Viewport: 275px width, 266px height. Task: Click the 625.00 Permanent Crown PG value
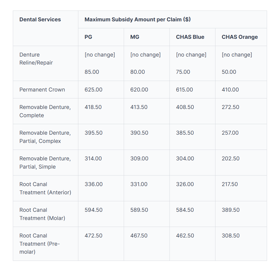point(93,90)
